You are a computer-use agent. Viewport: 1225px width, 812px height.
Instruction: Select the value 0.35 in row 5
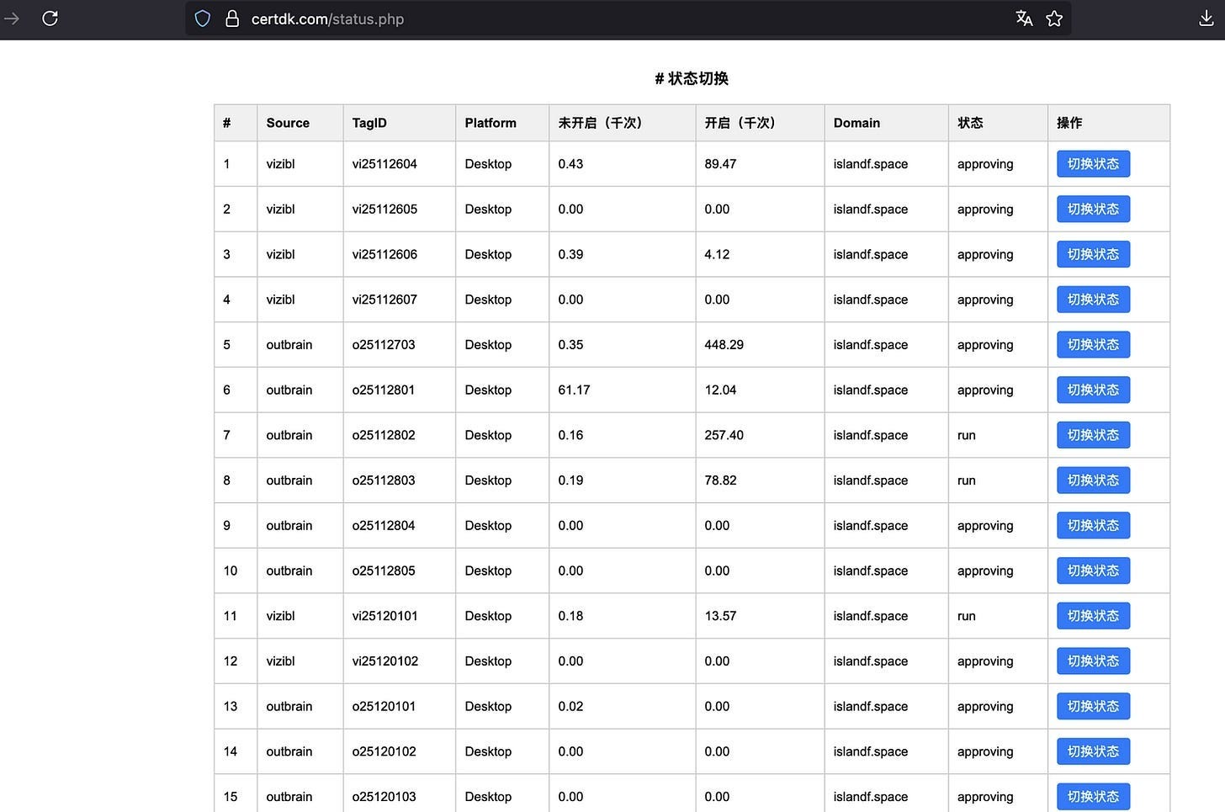pyautogui.click(x=570, y=345)
